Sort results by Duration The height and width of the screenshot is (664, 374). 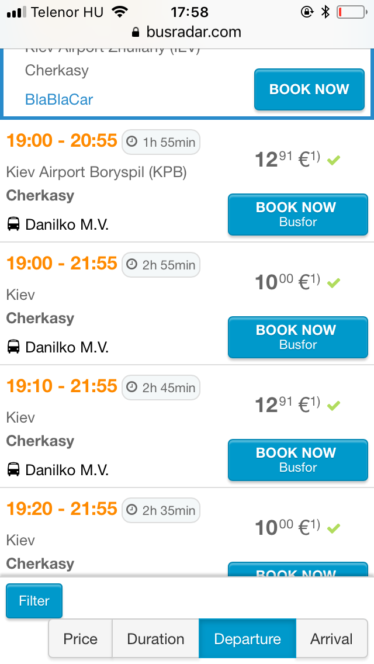pyautogui.click(x=155, y=639)
